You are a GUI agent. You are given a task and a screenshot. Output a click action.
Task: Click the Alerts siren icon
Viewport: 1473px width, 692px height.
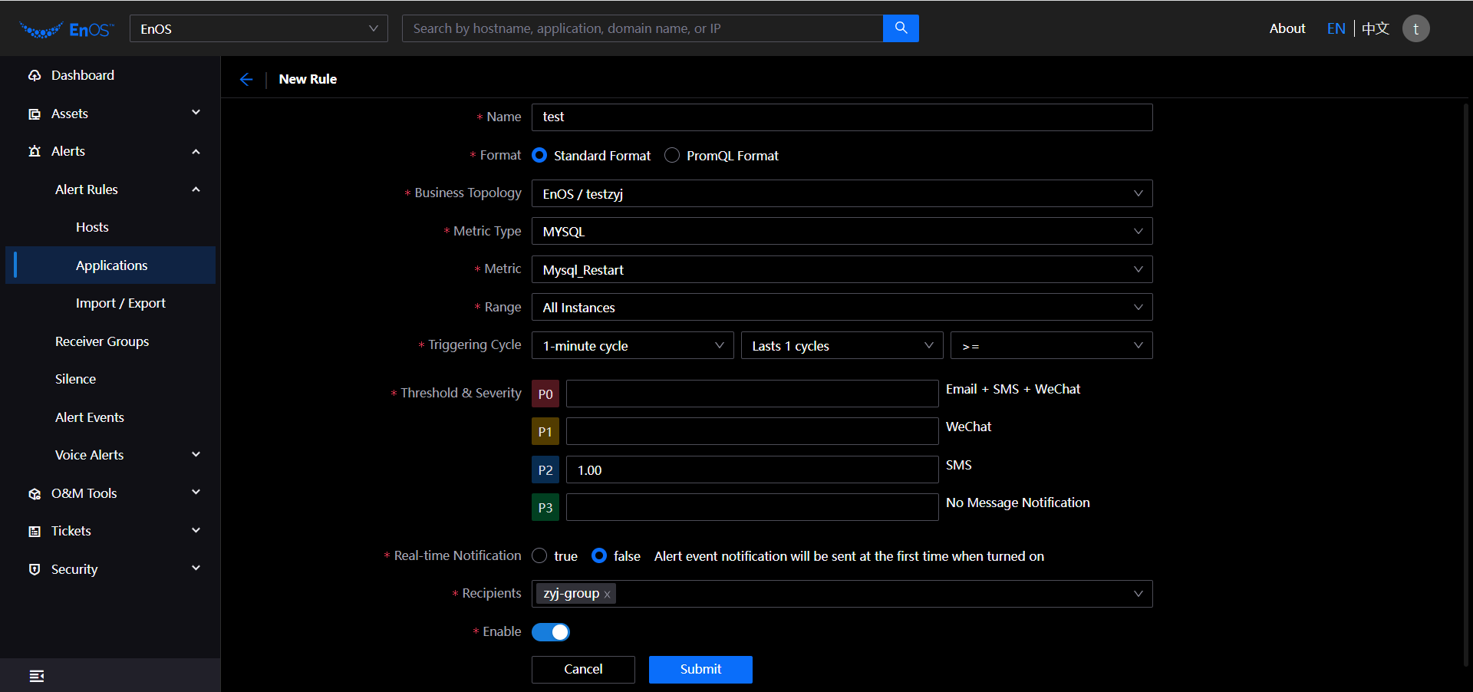[35, 151]
